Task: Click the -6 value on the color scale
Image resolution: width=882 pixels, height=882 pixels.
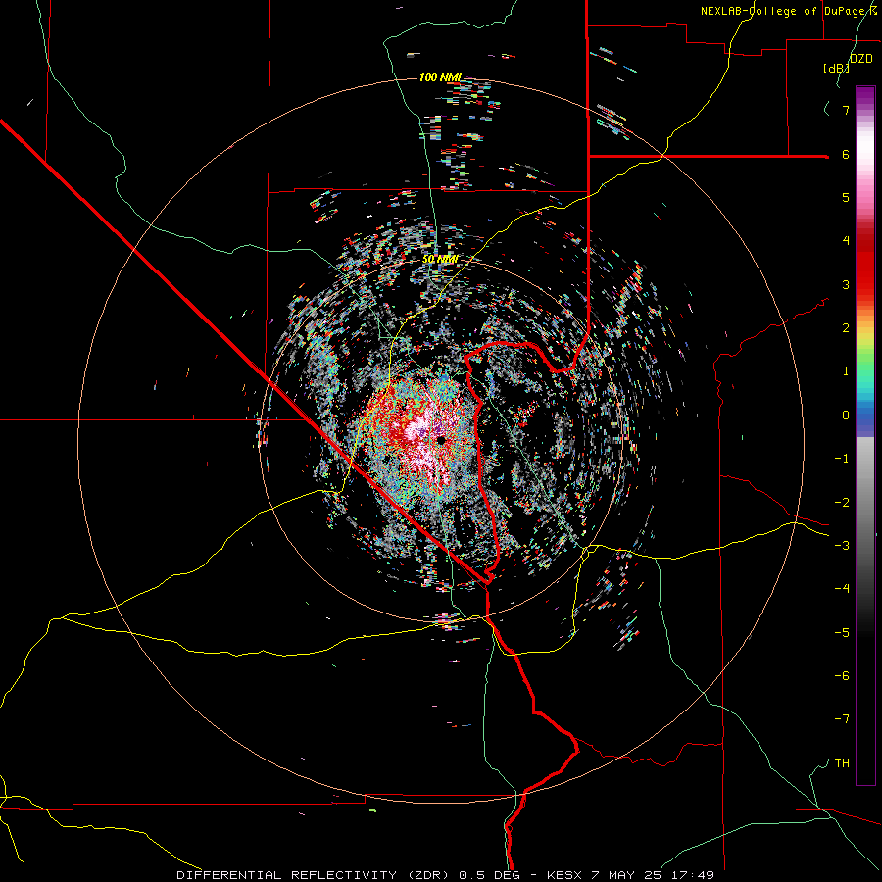Action: 842,676
